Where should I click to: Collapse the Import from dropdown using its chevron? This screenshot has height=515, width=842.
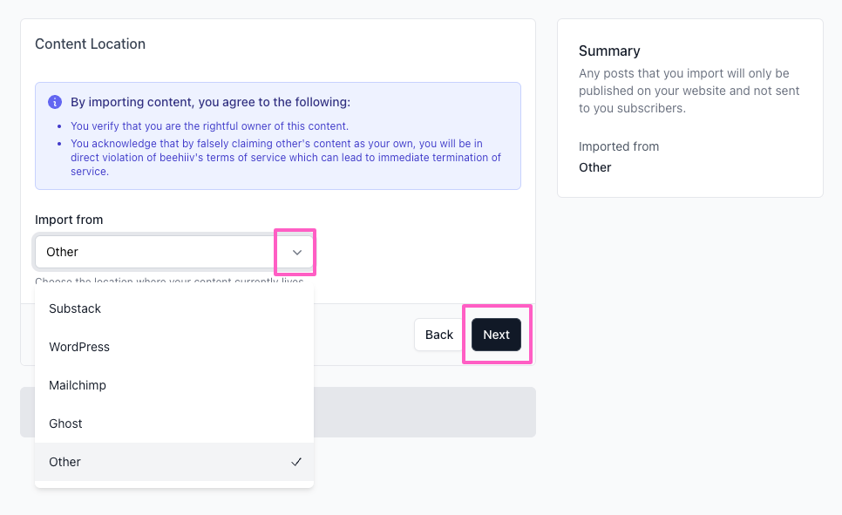coord(296,252)
